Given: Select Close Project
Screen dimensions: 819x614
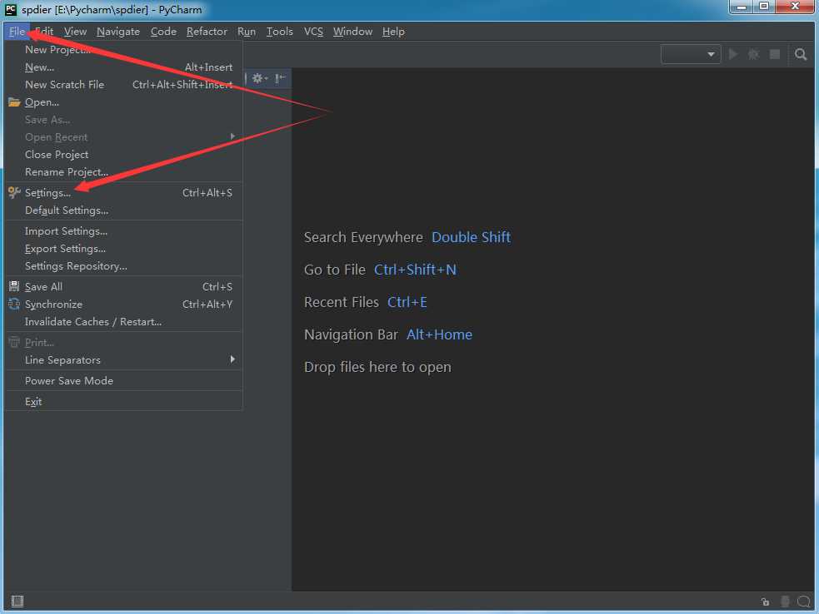Looking at the screenshot, I should (123, 155).
